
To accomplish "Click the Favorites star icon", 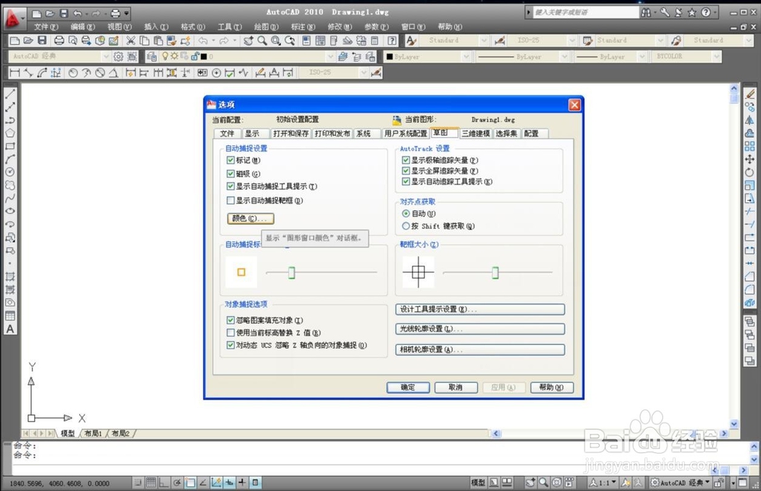I will pos(692,13).
